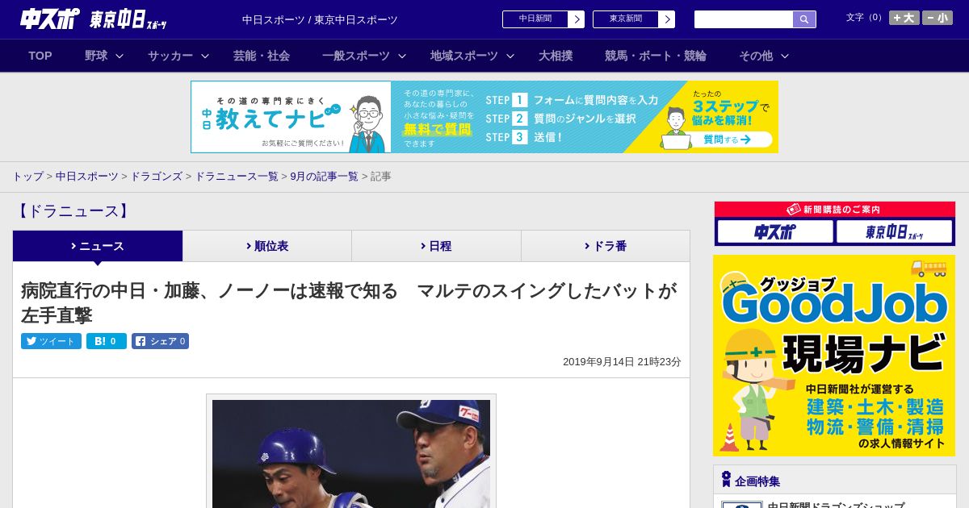Screen dimensions: 969x508
Task: Click the 中スポ logo in header
Action: point(49,19)
